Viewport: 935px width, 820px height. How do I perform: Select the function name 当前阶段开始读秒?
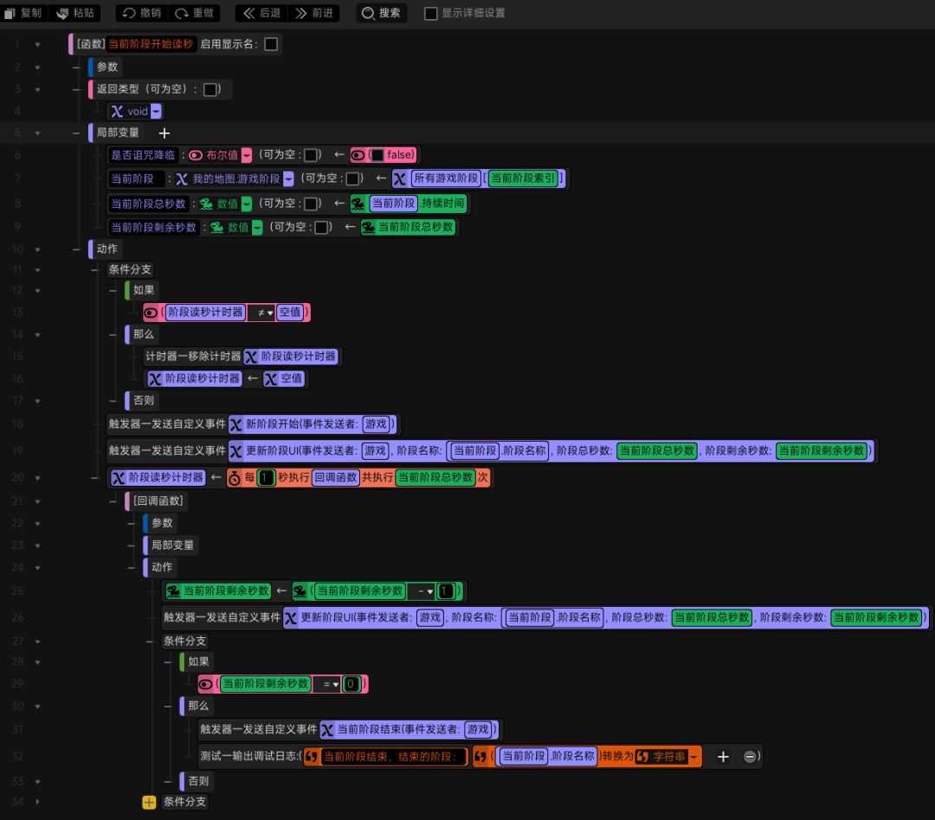click(151, 44)
